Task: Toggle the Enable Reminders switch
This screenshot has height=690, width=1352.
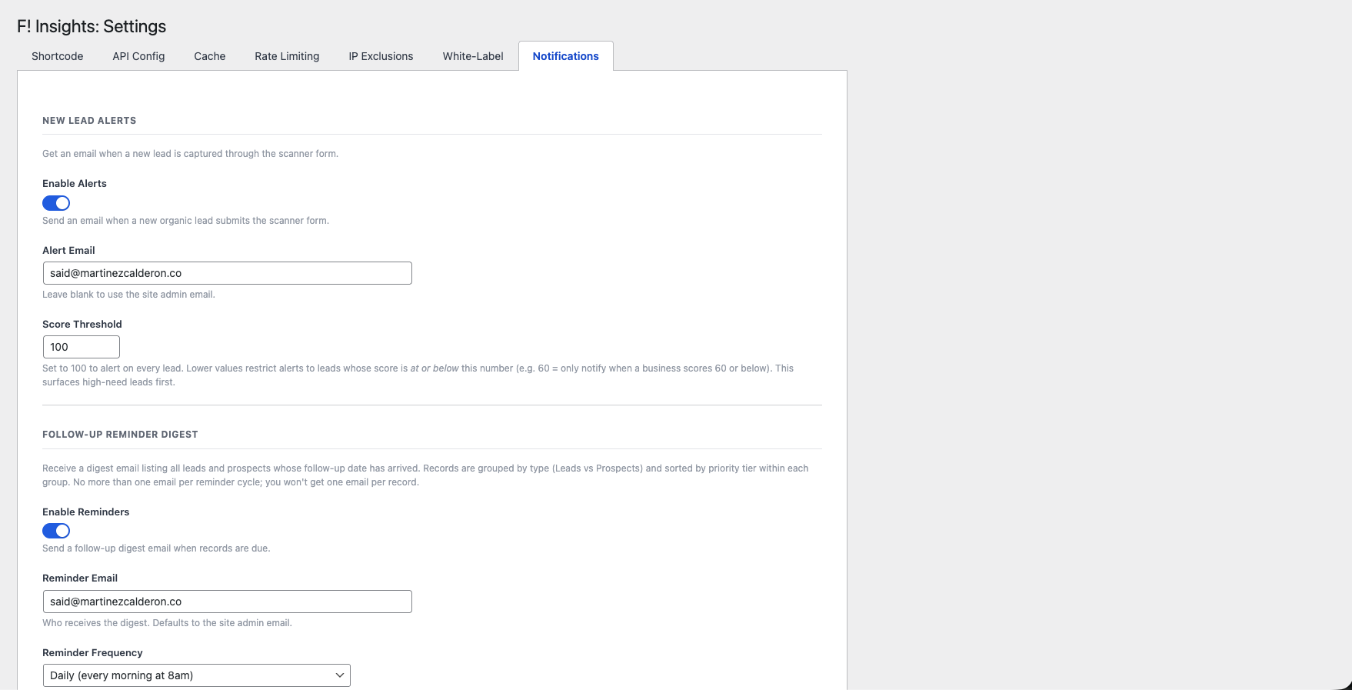Action: [x=56, y=531]
